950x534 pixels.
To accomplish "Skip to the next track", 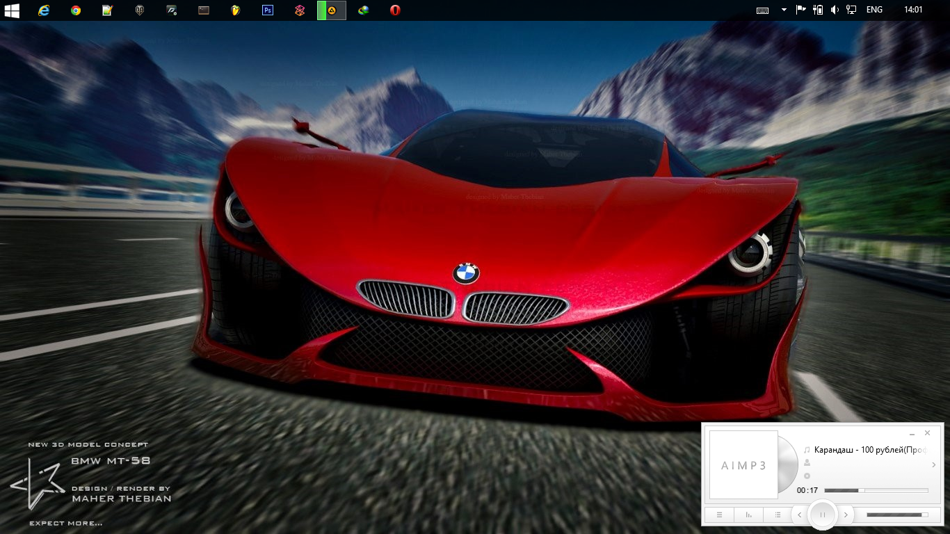I will pos(846,515).
